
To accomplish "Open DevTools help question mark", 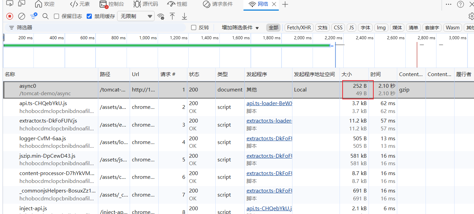I will point(460,4).
